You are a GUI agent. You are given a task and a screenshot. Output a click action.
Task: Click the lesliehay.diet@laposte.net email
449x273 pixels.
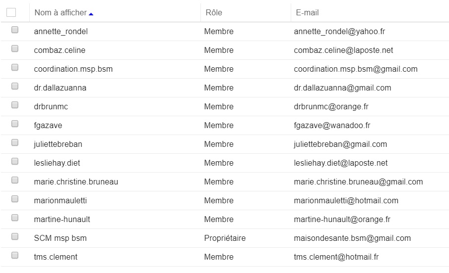point(340,163)
